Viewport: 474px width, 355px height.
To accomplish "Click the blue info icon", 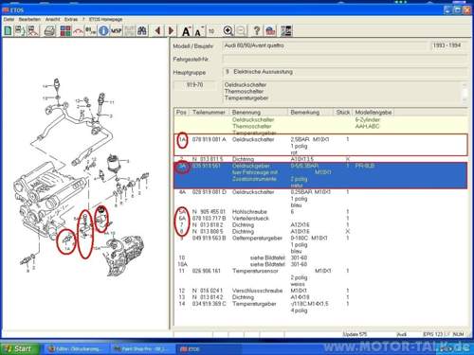I will coord(103,31).
